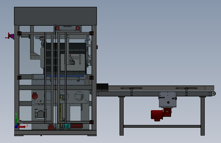Select the end roller at conveyor's right tip
The width and height of the screenshot is (221, 143).
tap(214, 93)
